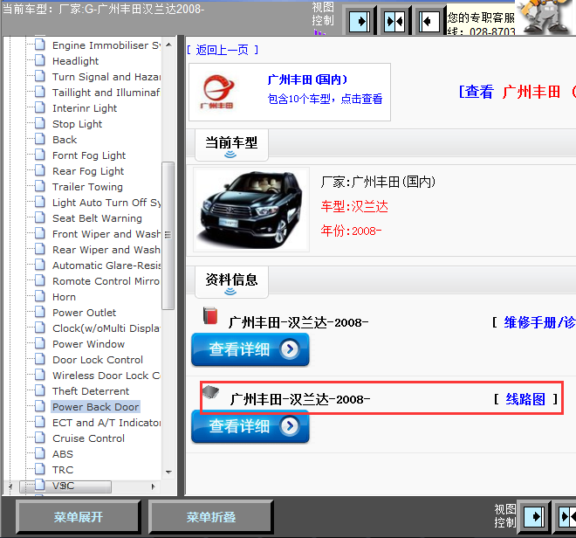Click tree vertical scrollbar up arrow
The height and width of the screenshot is (538, 576).
(168, 45)
